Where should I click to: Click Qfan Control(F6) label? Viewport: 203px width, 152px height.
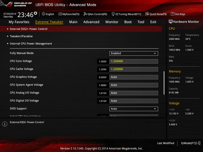[x=97, y=14]
